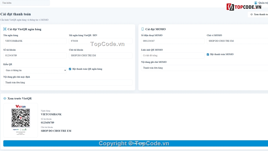Open Xem thanh toán page
The height and width of the screenshot is (151, 268).
pos(258,14)
